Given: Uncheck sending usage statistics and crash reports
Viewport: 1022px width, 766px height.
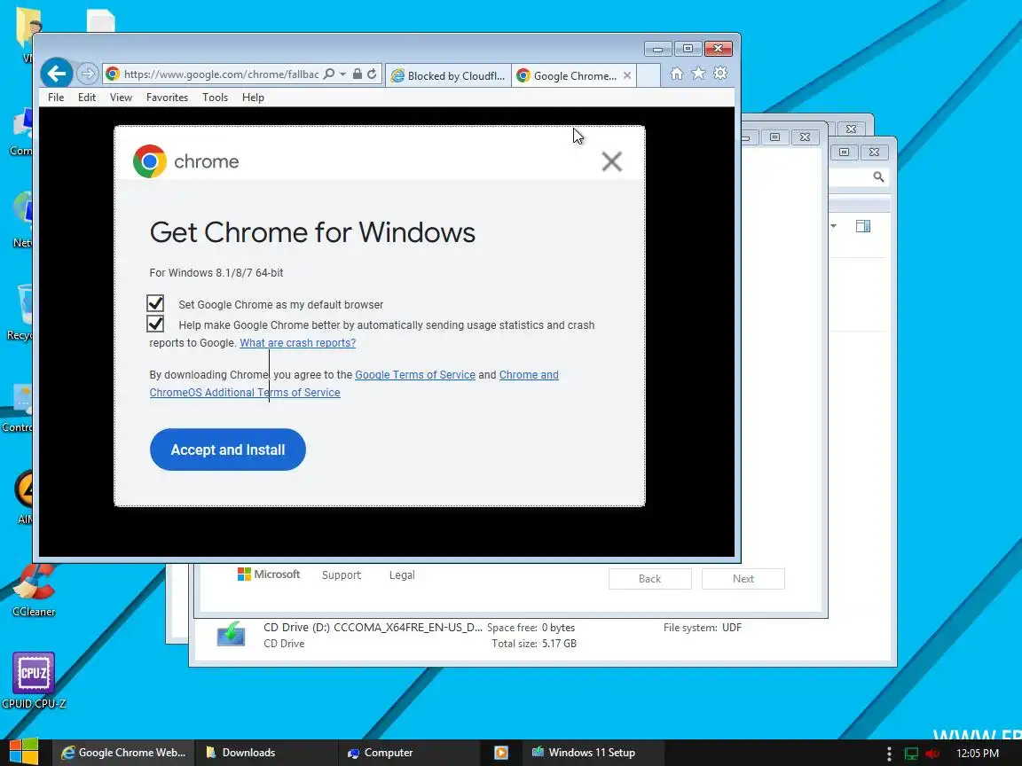Looking at the screenshot, I should (155, 324).
